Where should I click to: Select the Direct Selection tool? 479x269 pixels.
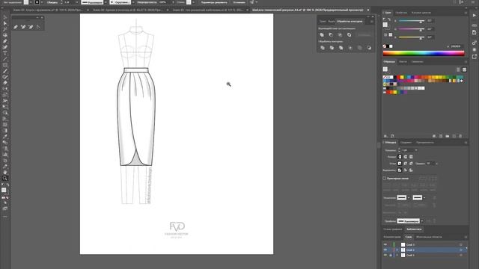point(5,23)
